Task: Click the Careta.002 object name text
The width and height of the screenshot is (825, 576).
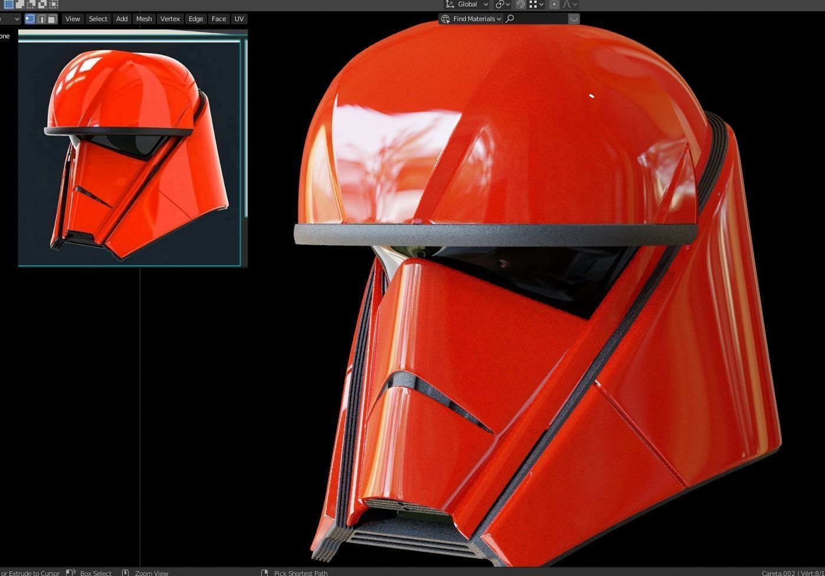Action: (778, 573)
